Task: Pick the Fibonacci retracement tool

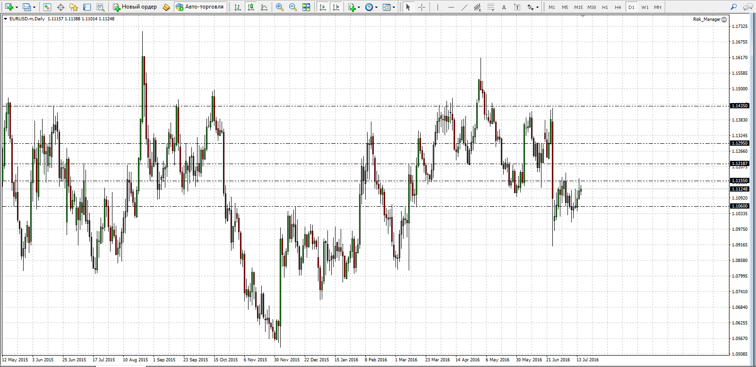Action: coord(491,7)
